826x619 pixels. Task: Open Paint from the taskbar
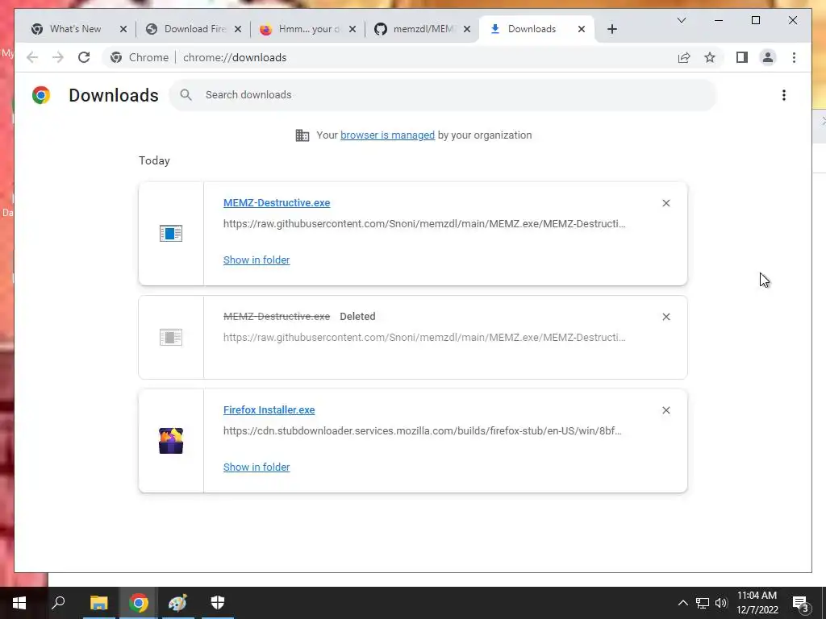177,603
